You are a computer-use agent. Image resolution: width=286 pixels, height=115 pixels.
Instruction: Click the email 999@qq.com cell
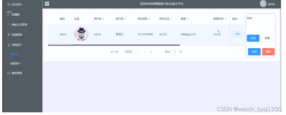coord(188,34)
